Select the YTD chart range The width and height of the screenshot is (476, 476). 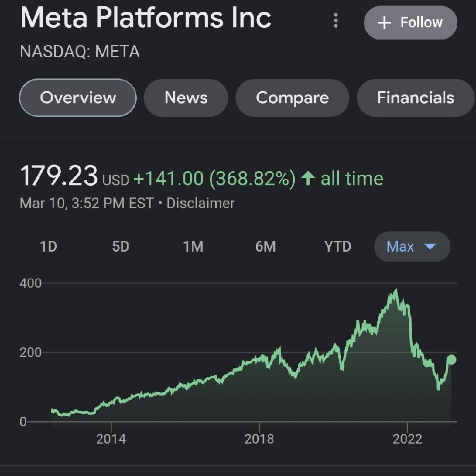pos(338,247)
